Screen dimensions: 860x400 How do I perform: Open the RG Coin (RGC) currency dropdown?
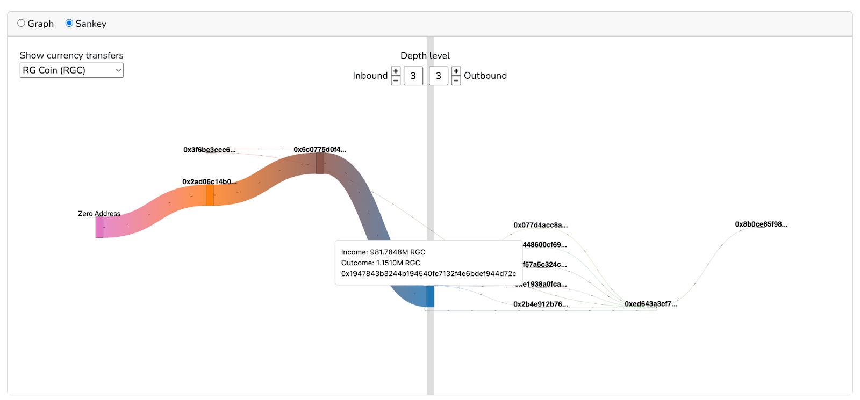pos(71,70)
